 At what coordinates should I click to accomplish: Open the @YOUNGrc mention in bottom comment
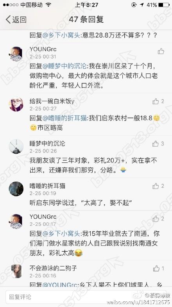pyautogui.click(x=60, y=285)
